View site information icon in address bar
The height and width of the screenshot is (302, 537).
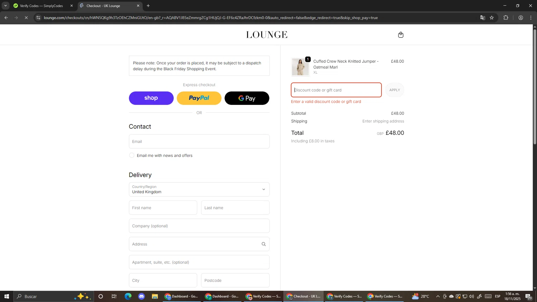click(x=38, y=18)
